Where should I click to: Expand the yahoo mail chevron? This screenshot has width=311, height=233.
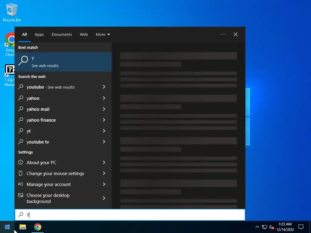[104, 109]
